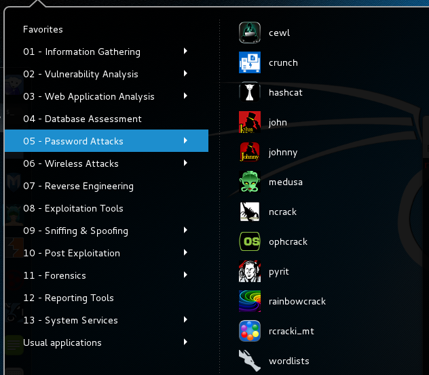Open the crunch wordlist generator icon
This screenshot has height=375, width=429.
(x=250, y=62)
